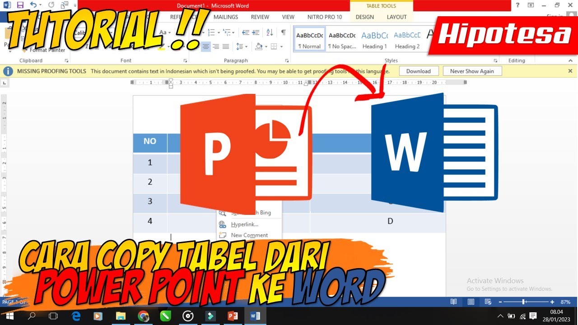Toggle Center alignment in the Paragraph group

click(206, 46)
